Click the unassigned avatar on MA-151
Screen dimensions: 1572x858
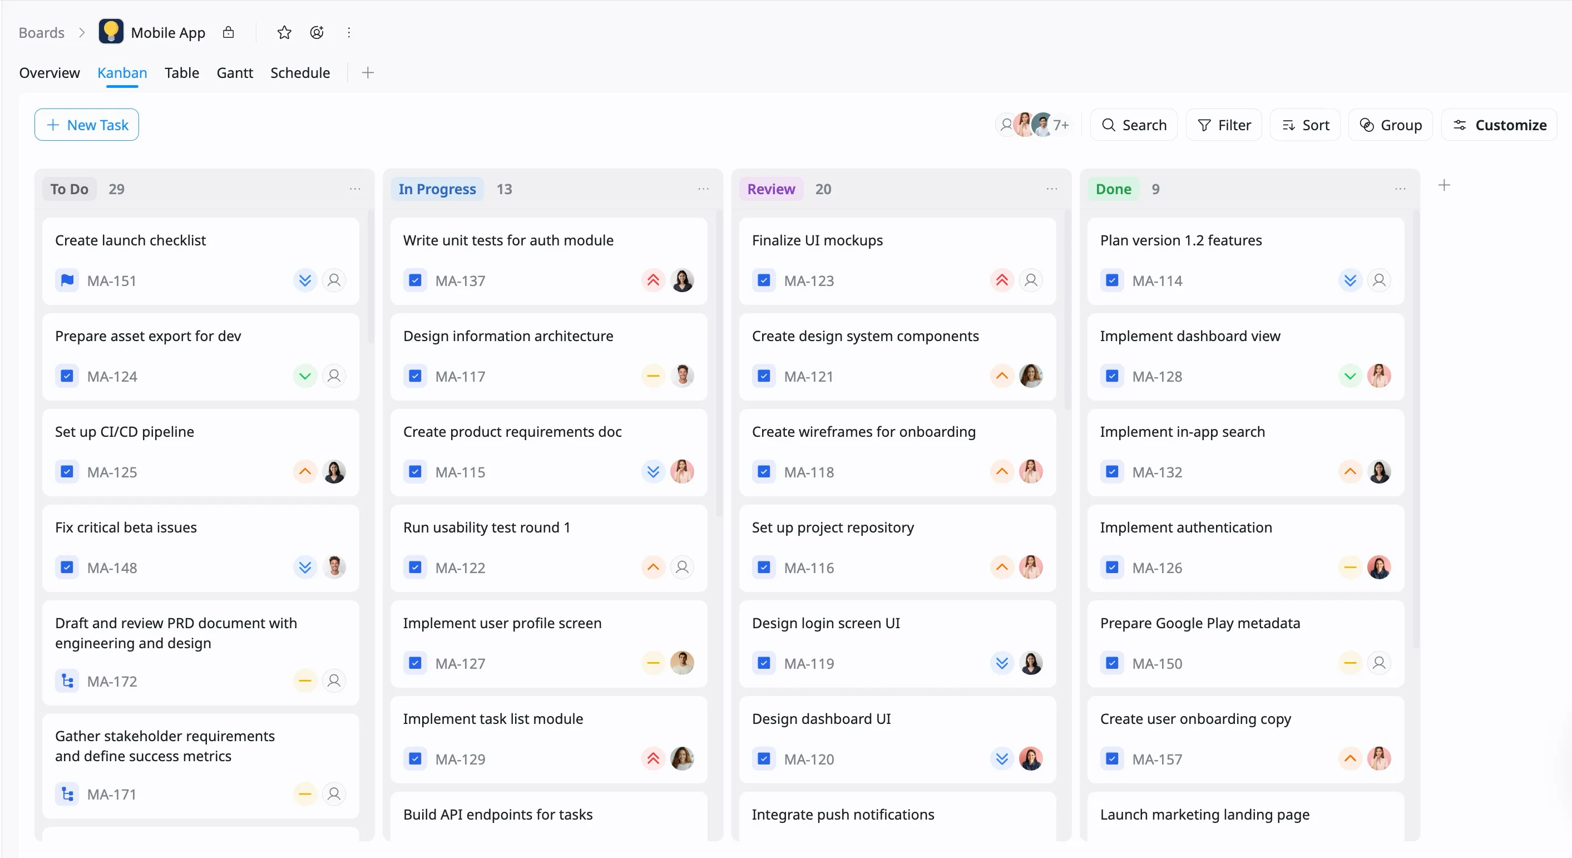334,280
